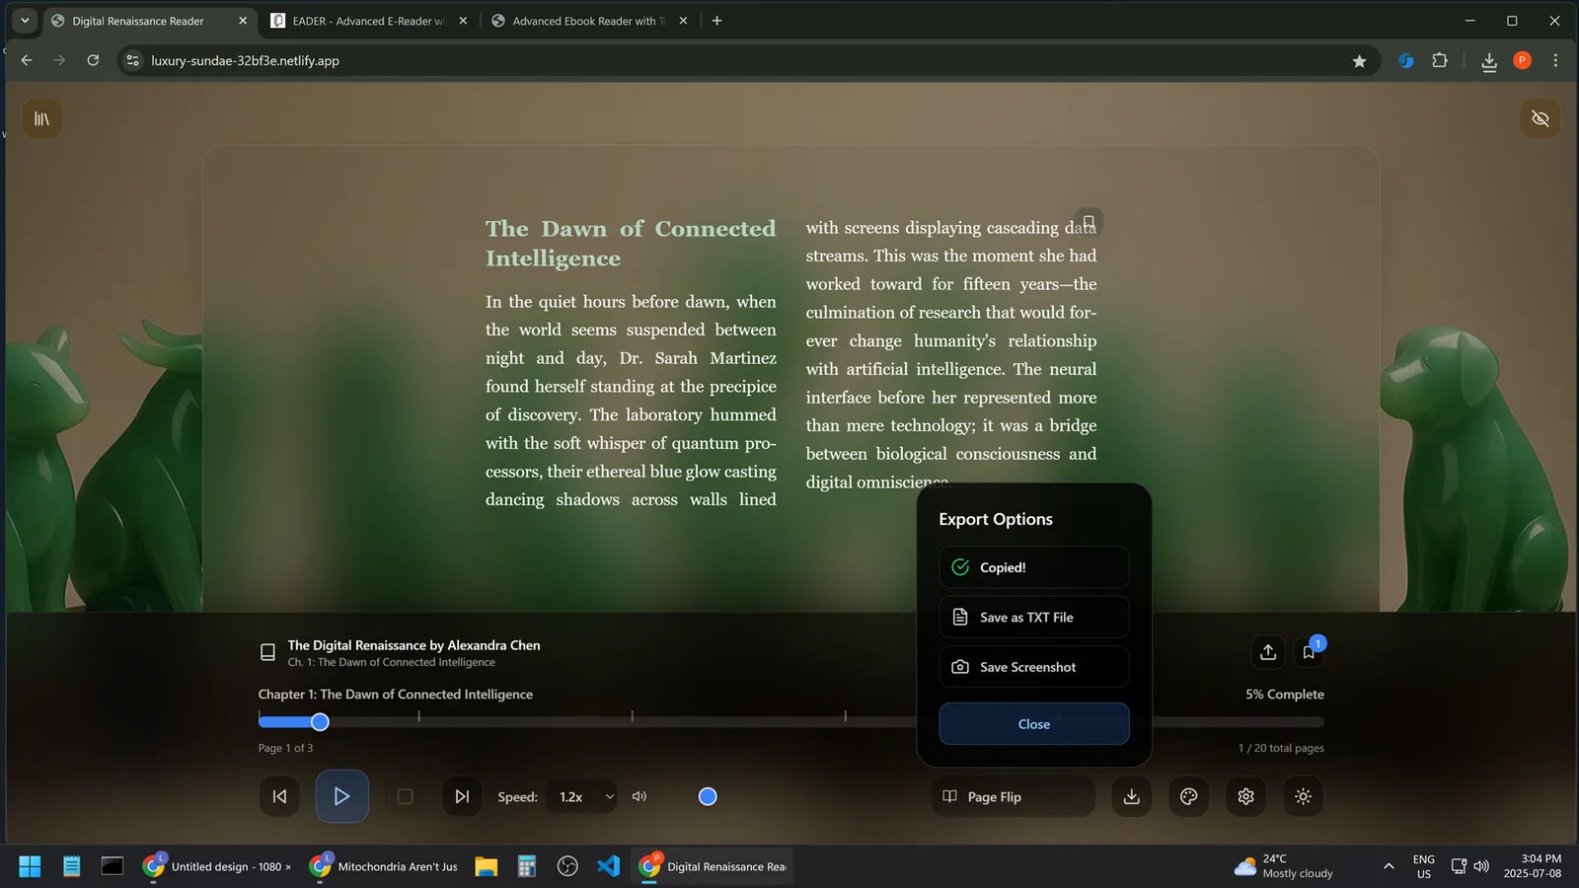The image size is (1579, 888).
Task: Toggle the hide interface eye icon
Action: pos(1540,118)
